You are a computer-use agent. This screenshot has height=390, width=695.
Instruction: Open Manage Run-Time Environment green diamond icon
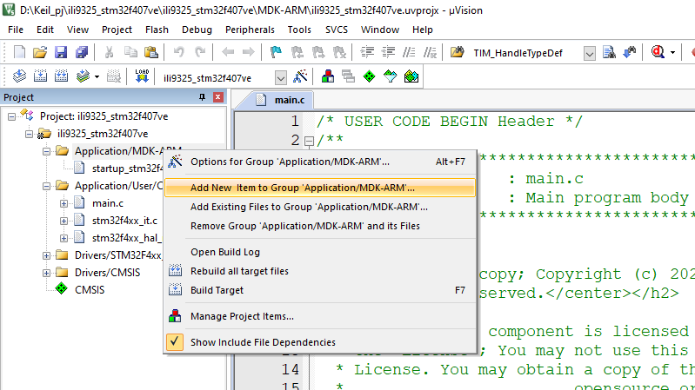[x=369, y=76]
